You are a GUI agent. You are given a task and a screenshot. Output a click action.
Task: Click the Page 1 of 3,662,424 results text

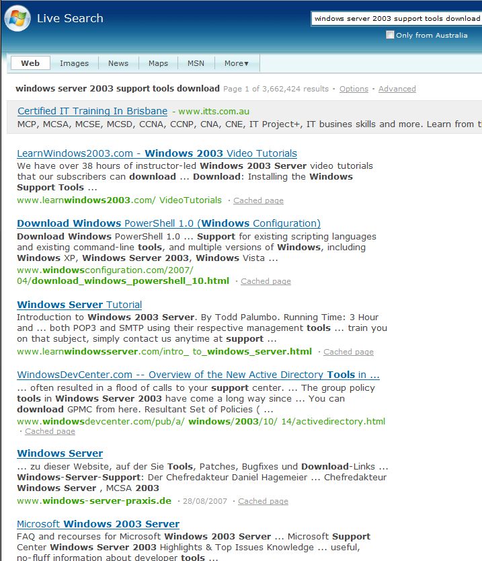coord(276,89)
